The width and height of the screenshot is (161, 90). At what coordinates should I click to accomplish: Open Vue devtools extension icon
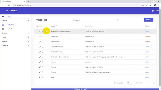(x=151, y=5)
